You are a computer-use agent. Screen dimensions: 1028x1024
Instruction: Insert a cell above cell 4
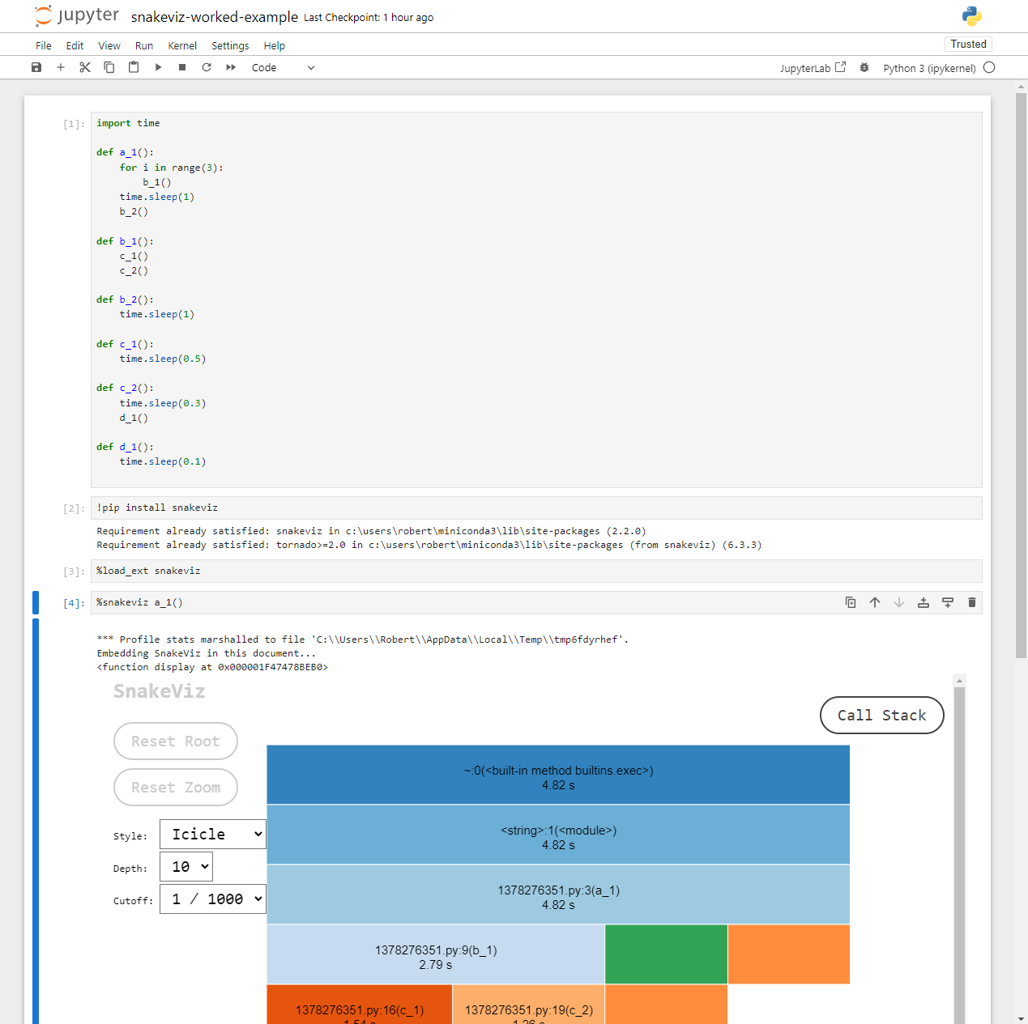point(923,602)
